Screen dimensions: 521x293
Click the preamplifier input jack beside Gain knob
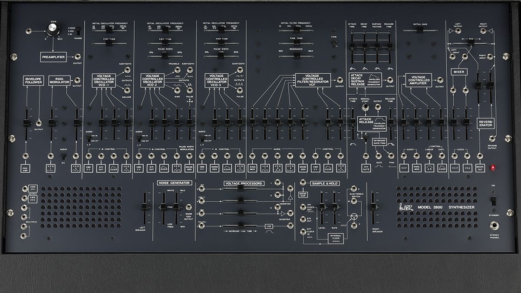(28, 31)
